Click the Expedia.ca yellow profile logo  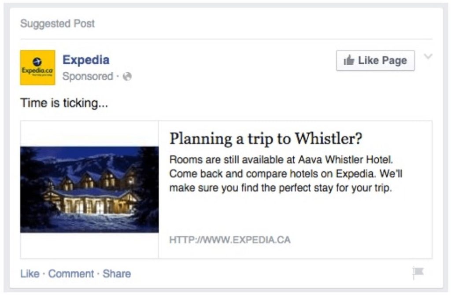[x=38, y=67]
